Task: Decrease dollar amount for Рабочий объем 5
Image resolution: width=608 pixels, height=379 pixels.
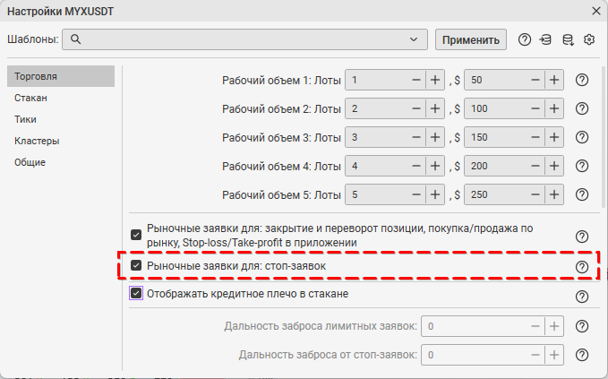Action: coord(535,195)
